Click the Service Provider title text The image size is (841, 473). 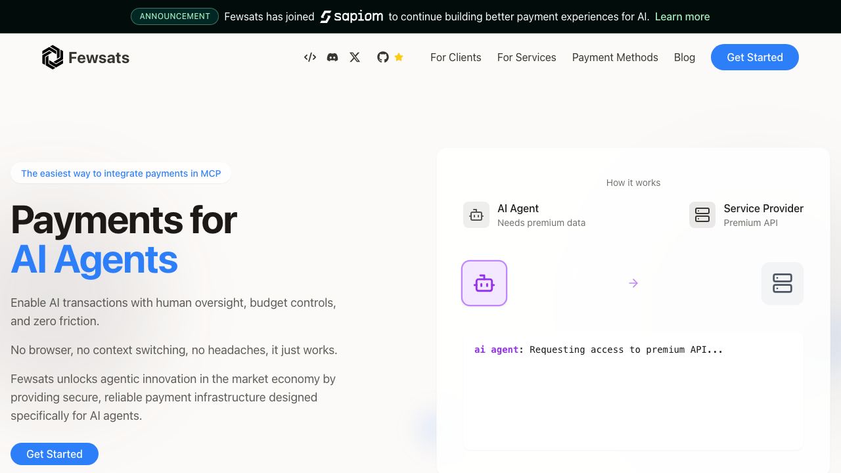763,208
